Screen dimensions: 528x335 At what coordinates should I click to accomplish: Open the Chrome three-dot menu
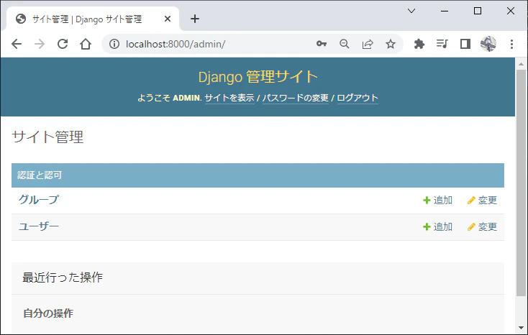(512, 44)
